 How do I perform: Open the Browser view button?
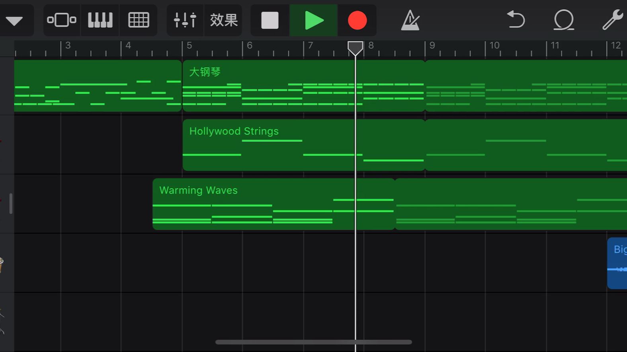click(x=62, y=20)
